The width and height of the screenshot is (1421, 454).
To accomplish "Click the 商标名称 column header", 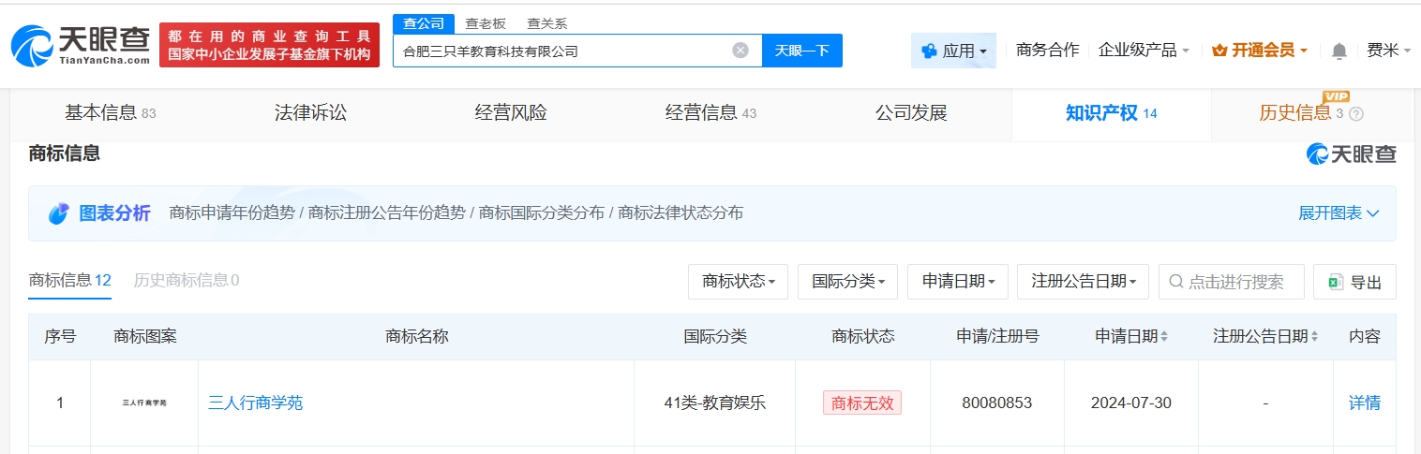I will [416, 337].
